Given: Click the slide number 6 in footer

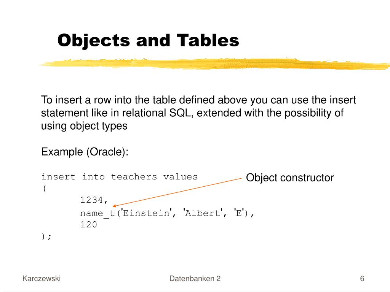Looking at the screenshot, I should click(362, 279).
